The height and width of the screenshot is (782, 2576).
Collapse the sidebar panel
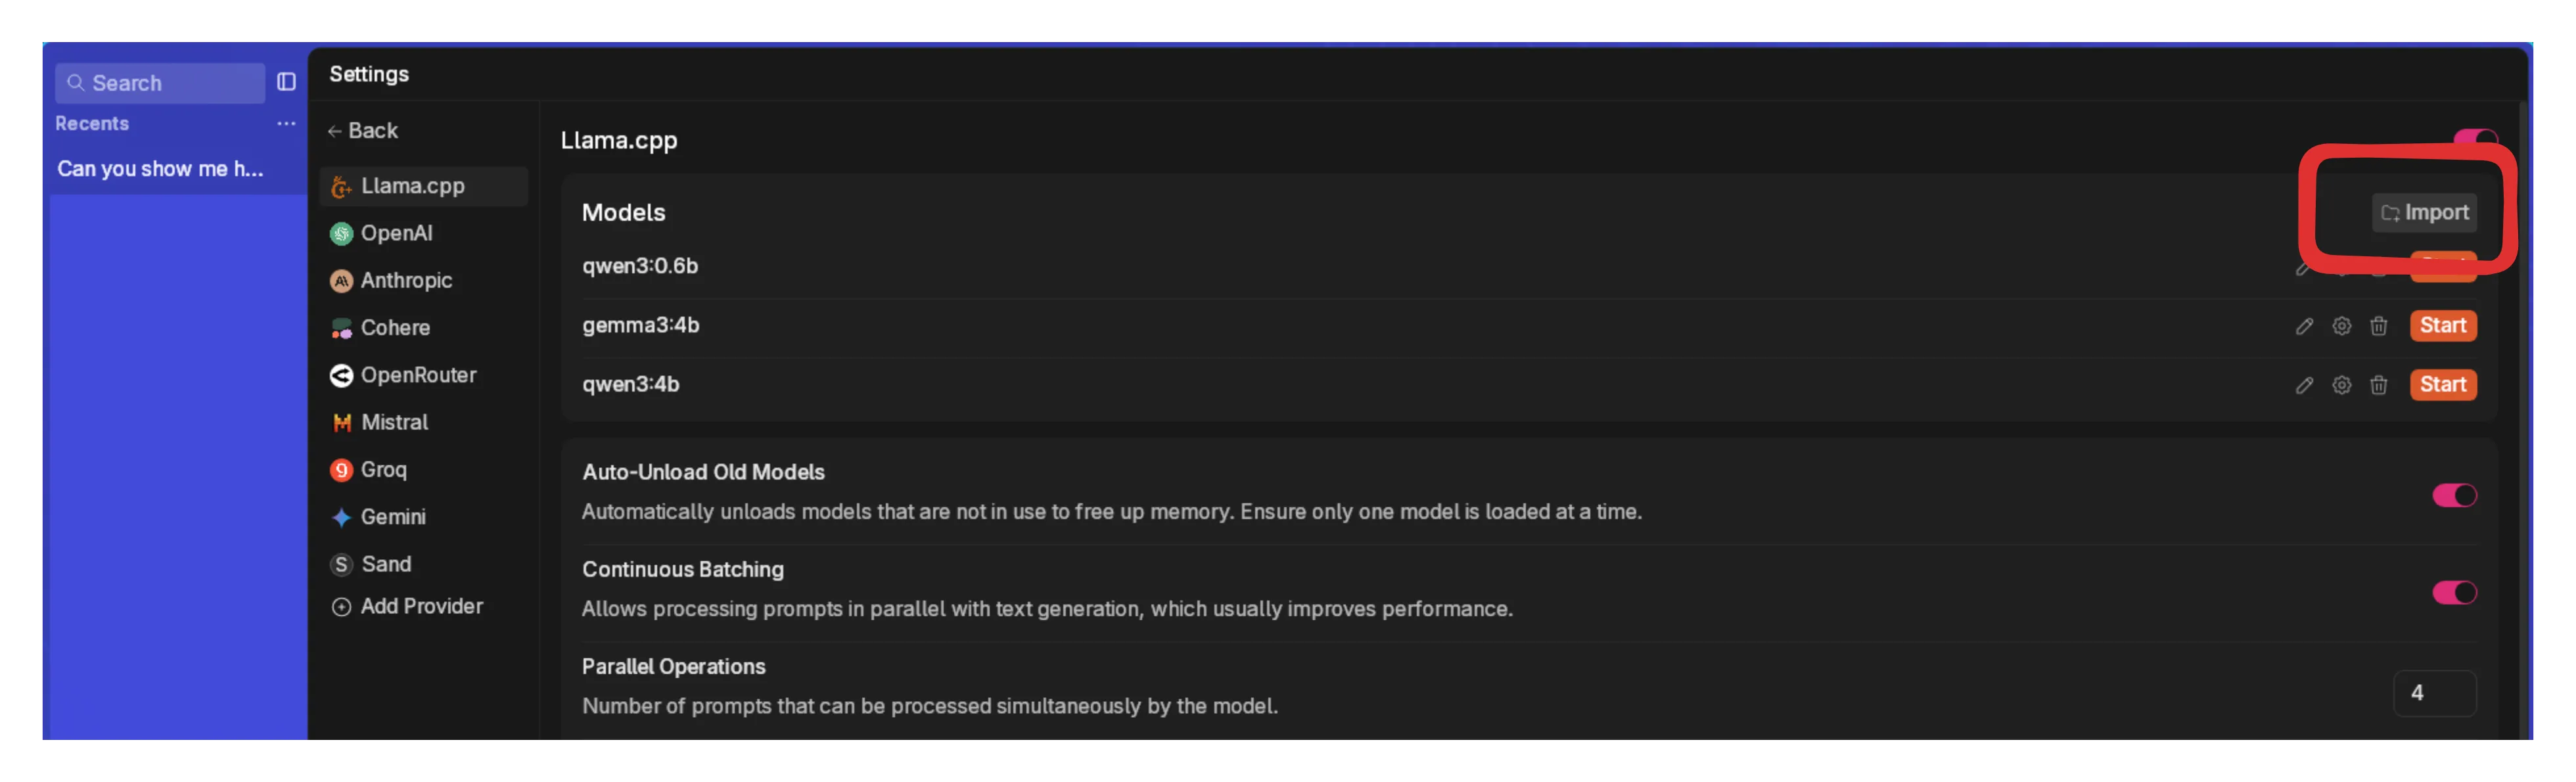tap(287, 82)
